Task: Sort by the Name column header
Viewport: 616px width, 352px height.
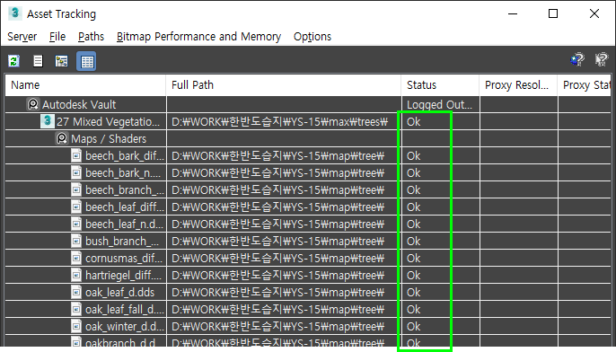Action: click(85, 84)
